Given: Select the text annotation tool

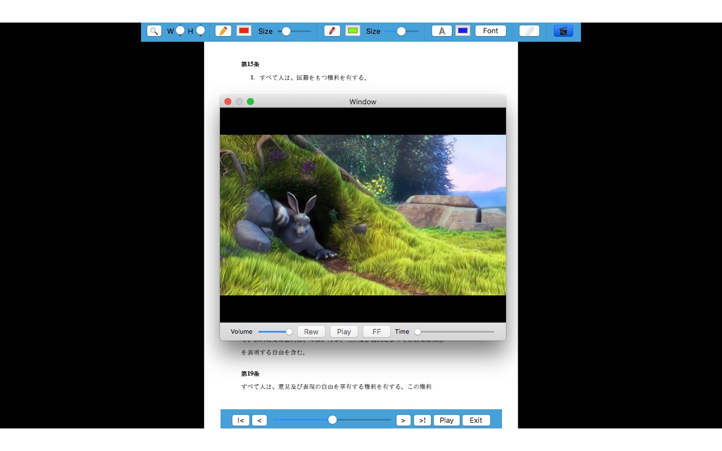Looking at the screenshot, I should [442, 31].
